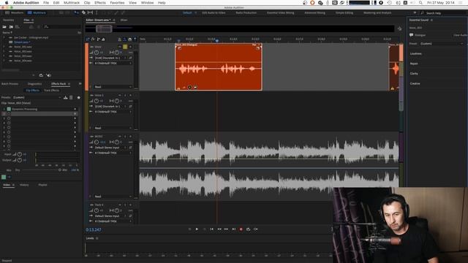Toggle Inputs/Outputs view above track headers
This screenshot has width=468, height=263.
point(88,39)
